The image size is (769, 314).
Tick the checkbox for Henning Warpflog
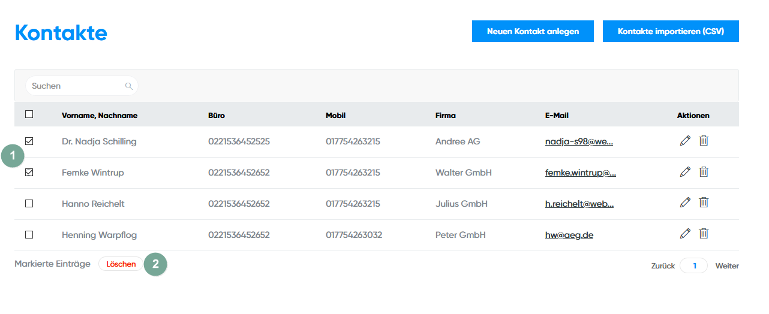click(29, 235)
